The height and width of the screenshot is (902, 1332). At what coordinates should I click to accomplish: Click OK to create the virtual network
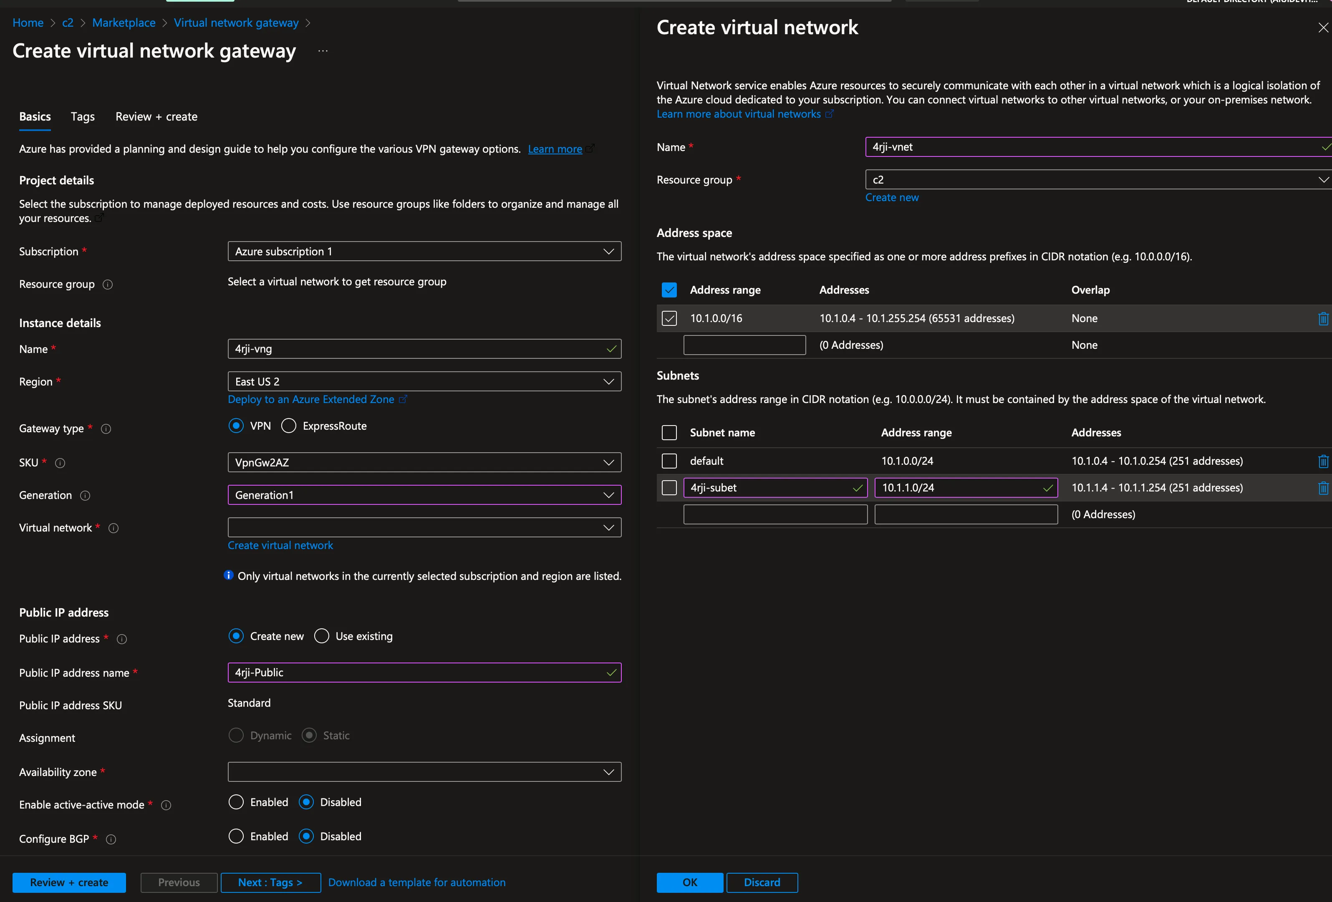pos(689,882)
